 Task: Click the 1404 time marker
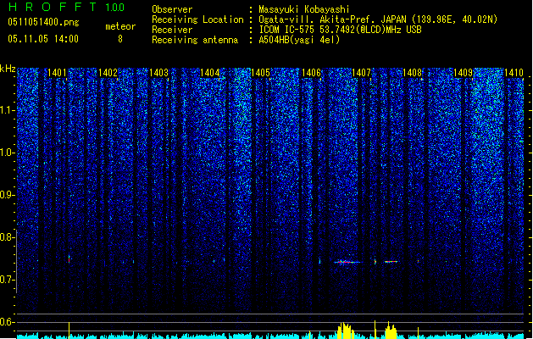click(210, 73)
